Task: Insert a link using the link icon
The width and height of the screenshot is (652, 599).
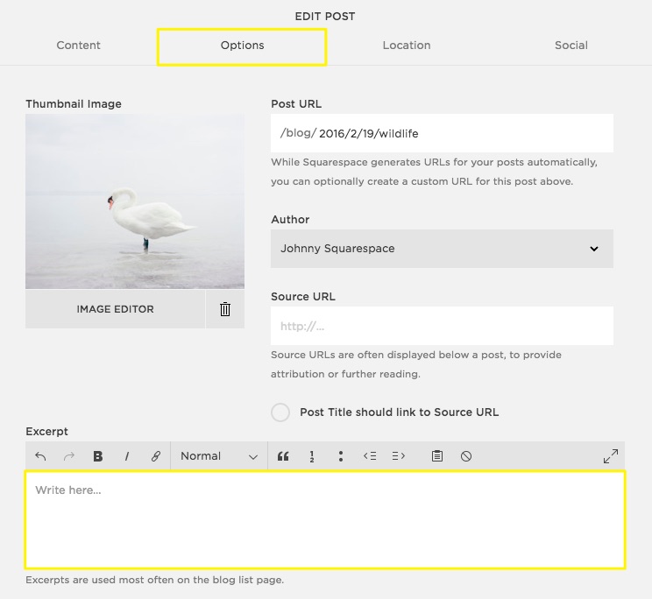Action: (156, 456)
